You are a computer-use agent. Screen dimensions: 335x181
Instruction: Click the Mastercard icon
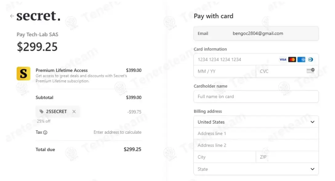(292, 60)
